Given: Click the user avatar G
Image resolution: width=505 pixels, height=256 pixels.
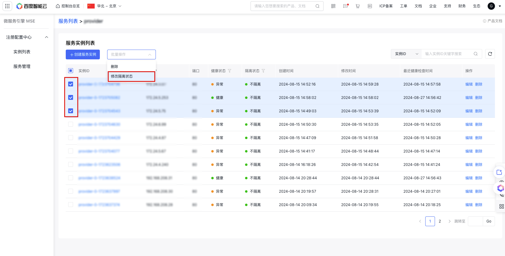Looking at the screenshot, I should point(491,6).
